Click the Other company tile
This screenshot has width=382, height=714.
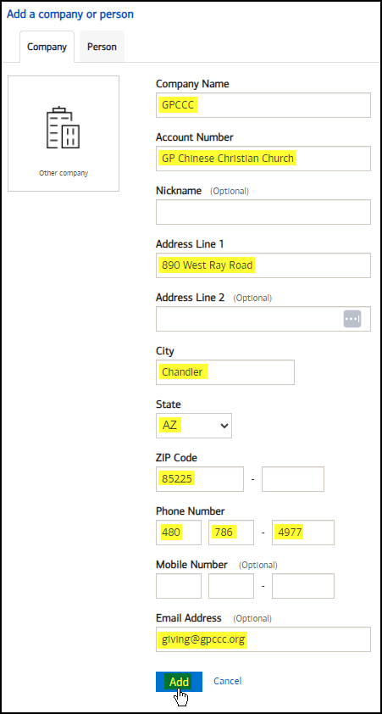point(64,133)
